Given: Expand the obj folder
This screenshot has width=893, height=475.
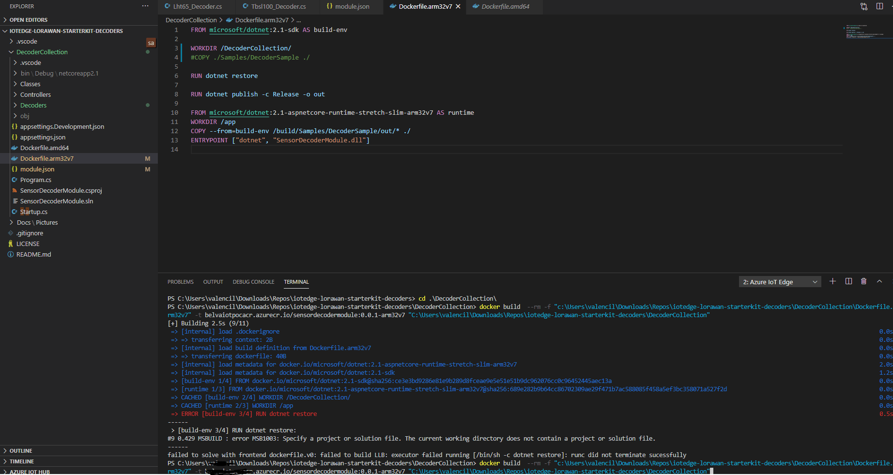Looking at the screenshot, I should pyautogui.click(x=79, y=116).
